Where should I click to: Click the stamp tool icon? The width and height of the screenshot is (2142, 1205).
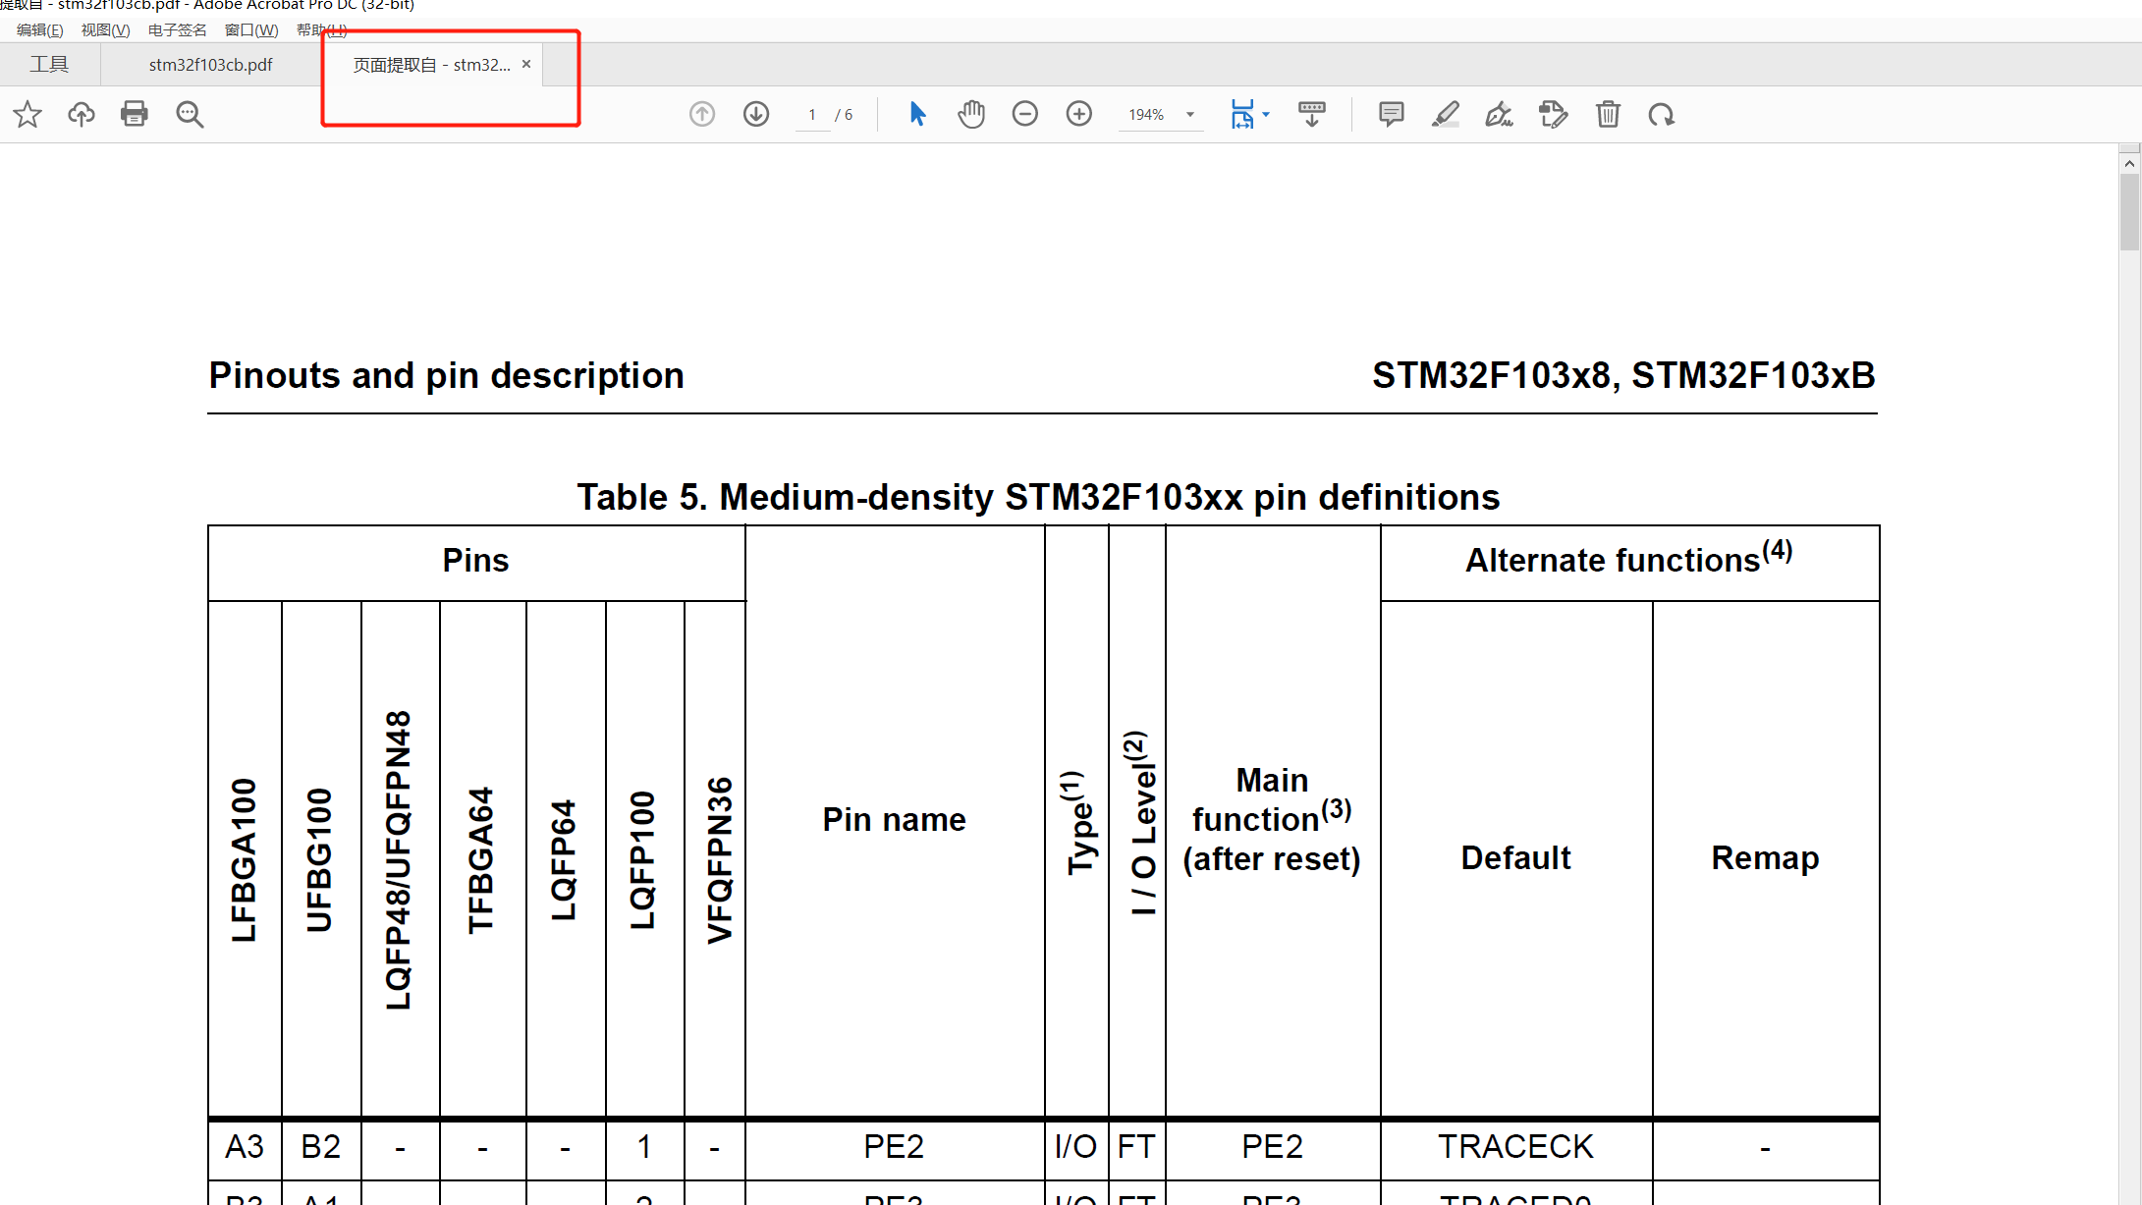coord(1554,115)
